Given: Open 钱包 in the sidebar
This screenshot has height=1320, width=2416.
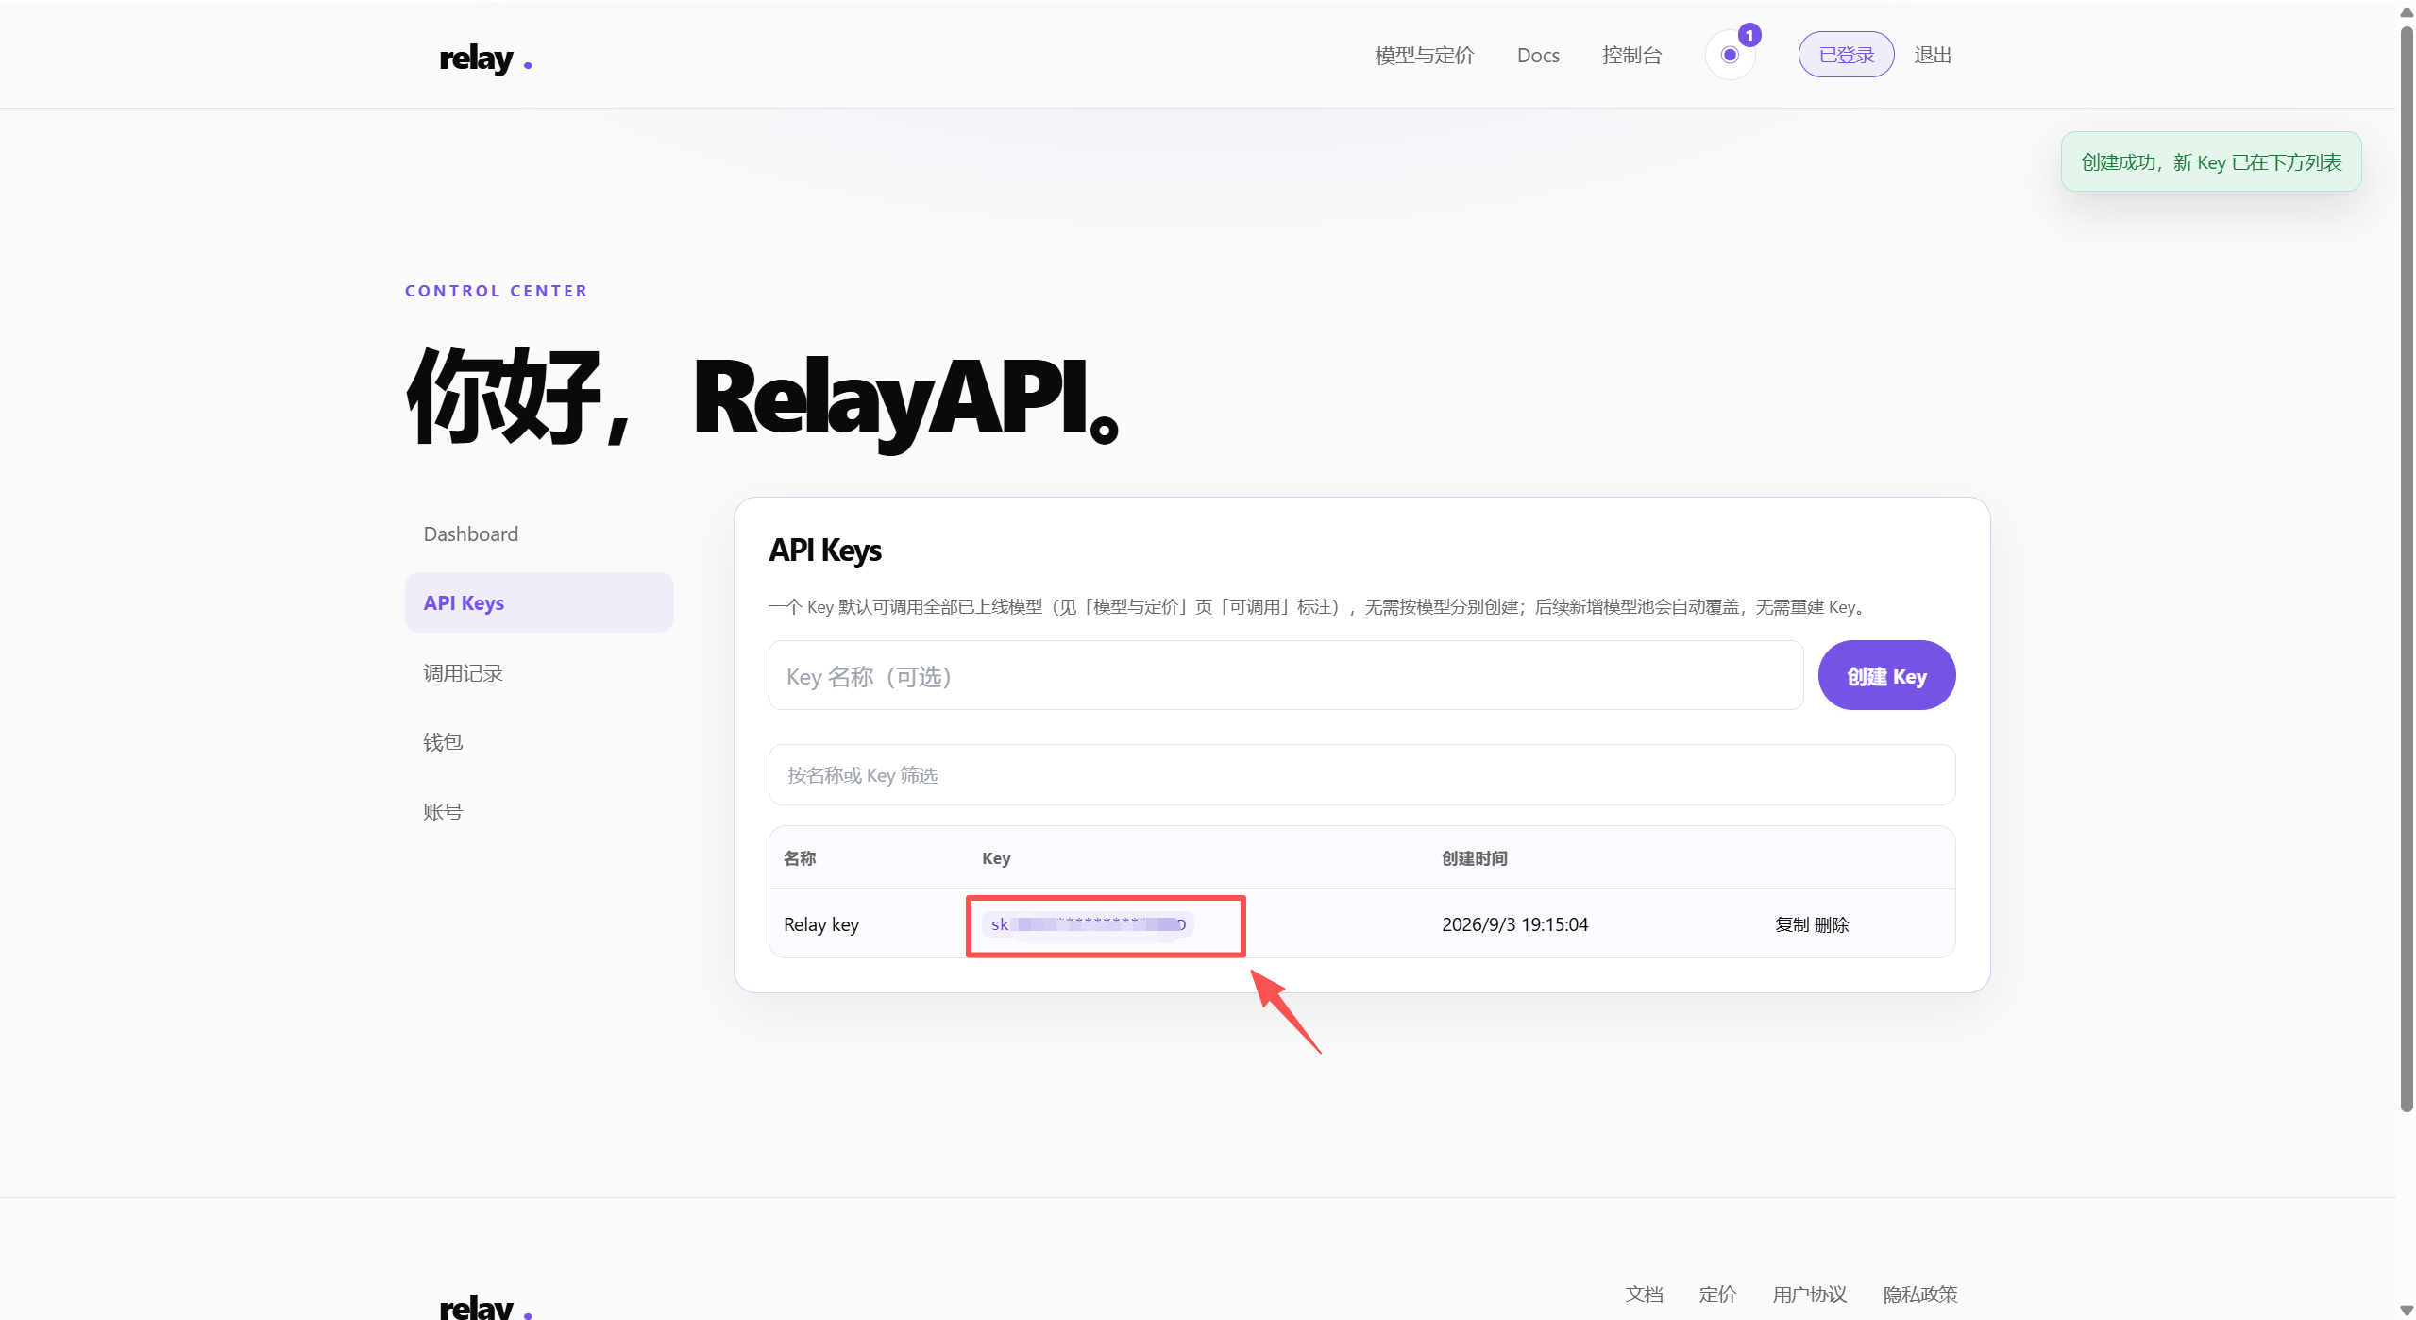Looking at the screenshot, I should [x=539, y=741].
